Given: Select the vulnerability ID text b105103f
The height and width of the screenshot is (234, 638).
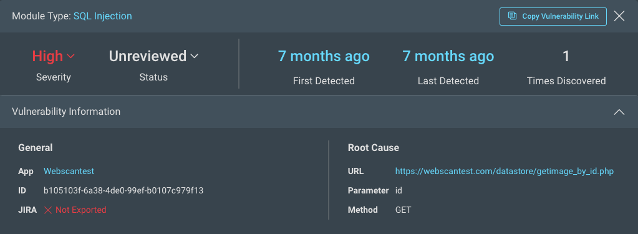Looking at the screenshot, I should [x=123, y=190].
